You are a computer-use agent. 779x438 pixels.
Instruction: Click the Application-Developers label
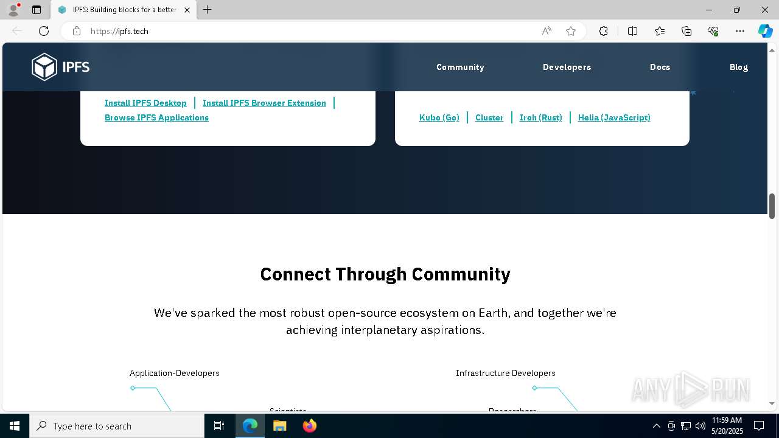(175, 373)
